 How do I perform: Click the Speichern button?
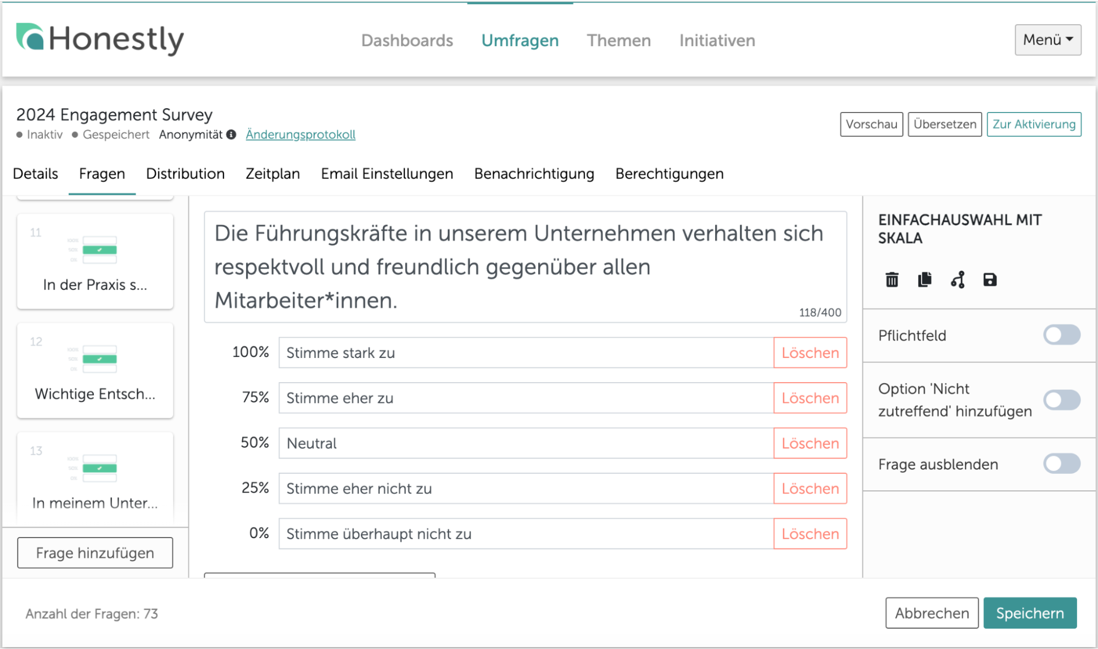click(x=1029, y=613)
